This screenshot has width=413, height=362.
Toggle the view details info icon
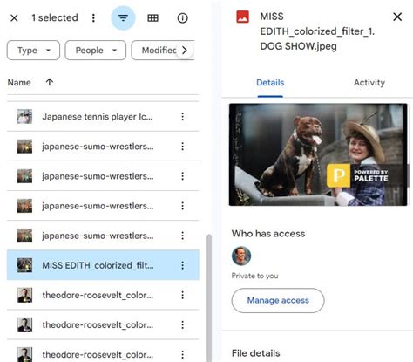coord(182,18)
